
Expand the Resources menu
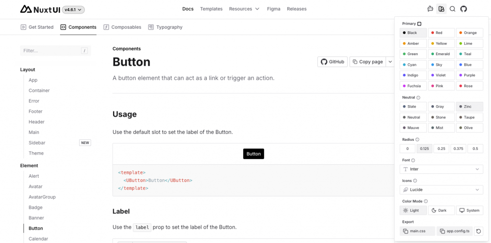[x=244, y=9]
